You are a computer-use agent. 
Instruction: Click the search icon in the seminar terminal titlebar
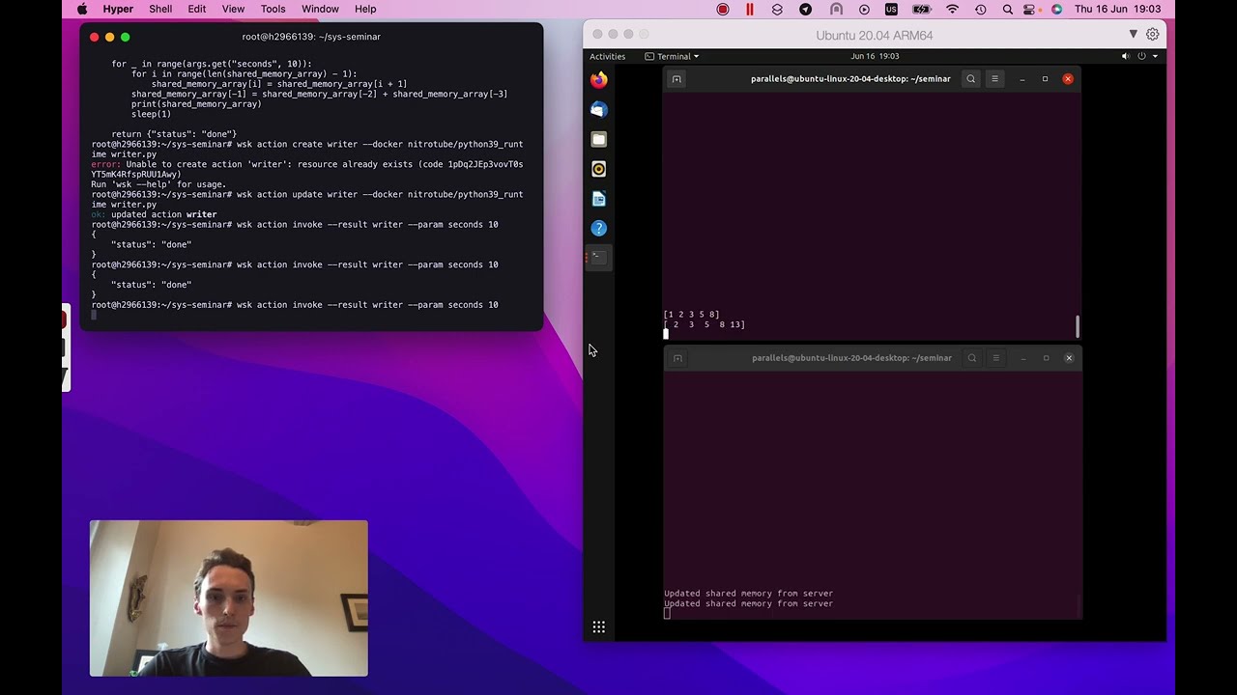(x=970, y=79)
